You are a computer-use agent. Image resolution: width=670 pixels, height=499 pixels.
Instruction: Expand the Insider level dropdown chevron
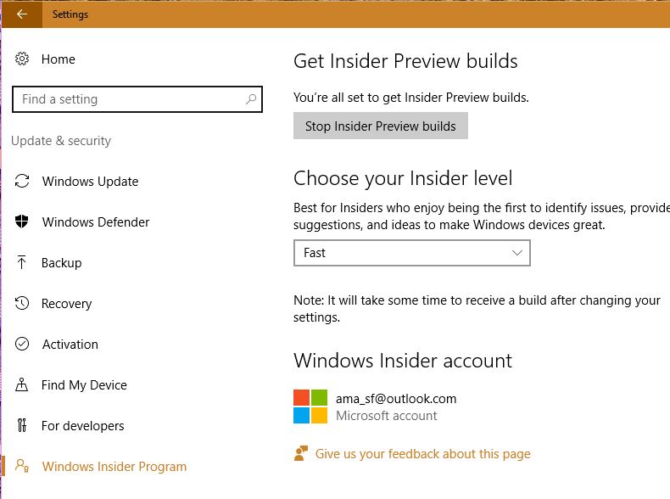click(x=518, y=253)
